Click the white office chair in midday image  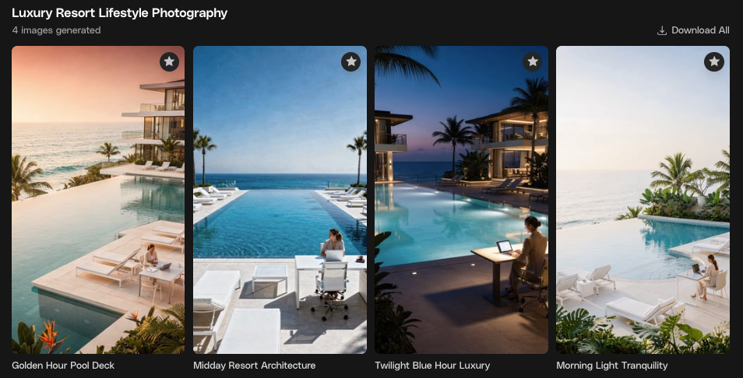(331, 289)
